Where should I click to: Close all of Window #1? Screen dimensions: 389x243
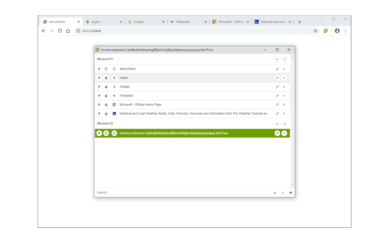tap(284, 59)
